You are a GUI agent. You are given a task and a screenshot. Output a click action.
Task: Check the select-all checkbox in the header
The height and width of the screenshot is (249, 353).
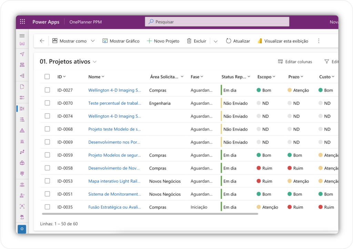(47, 77)
